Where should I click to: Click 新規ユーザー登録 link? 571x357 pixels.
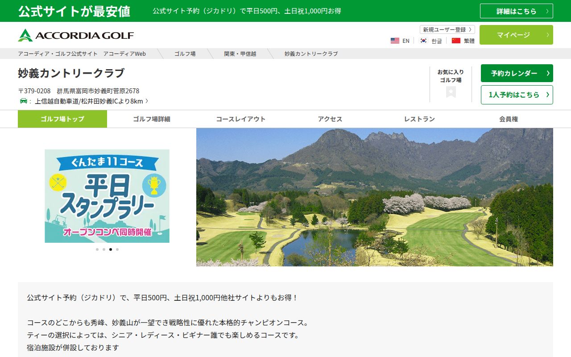click(447, 29)
